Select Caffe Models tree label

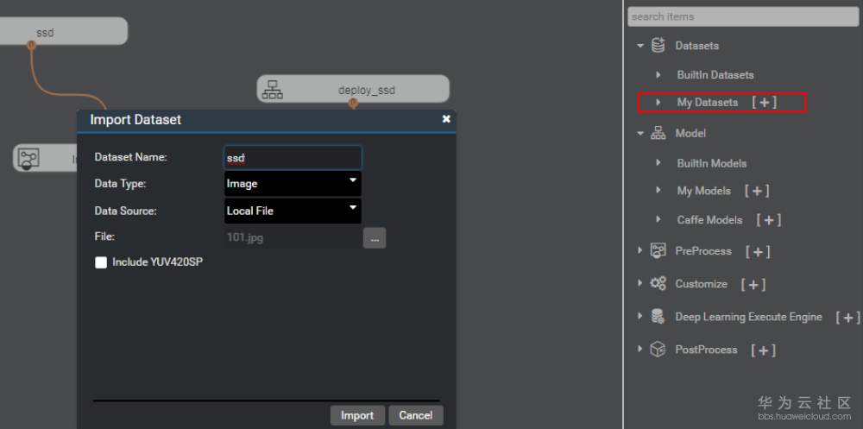(x=709, y=220)
